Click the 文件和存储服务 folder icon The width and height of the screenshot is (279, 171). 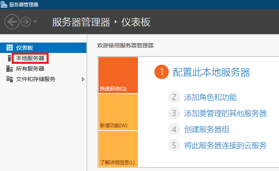[10, 79]
